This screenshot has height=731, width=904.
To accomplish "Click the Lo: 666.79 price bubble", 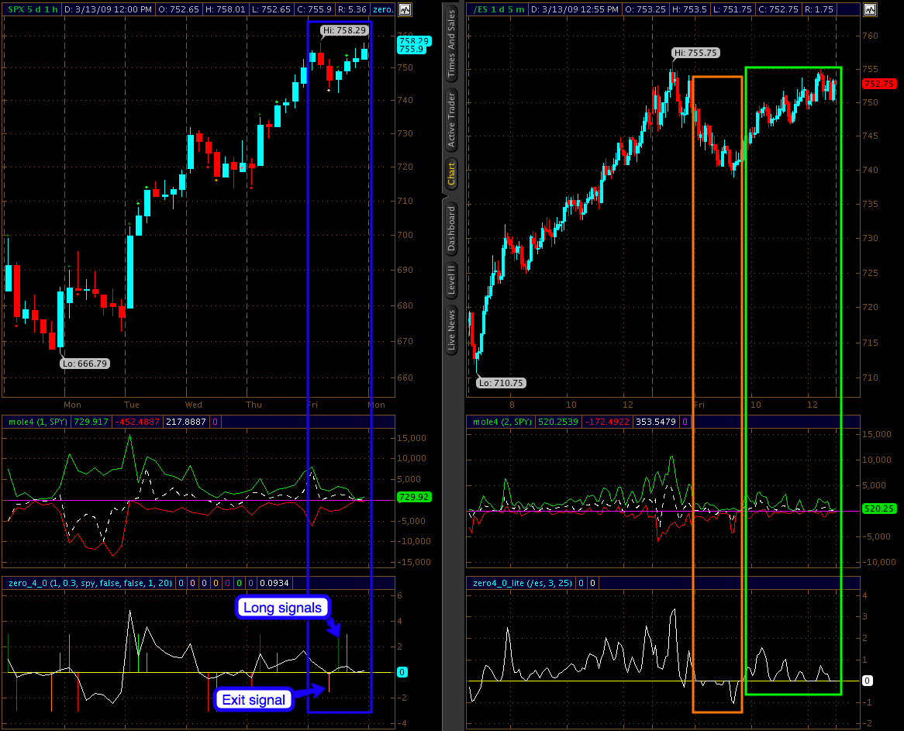I will point(85,363).
